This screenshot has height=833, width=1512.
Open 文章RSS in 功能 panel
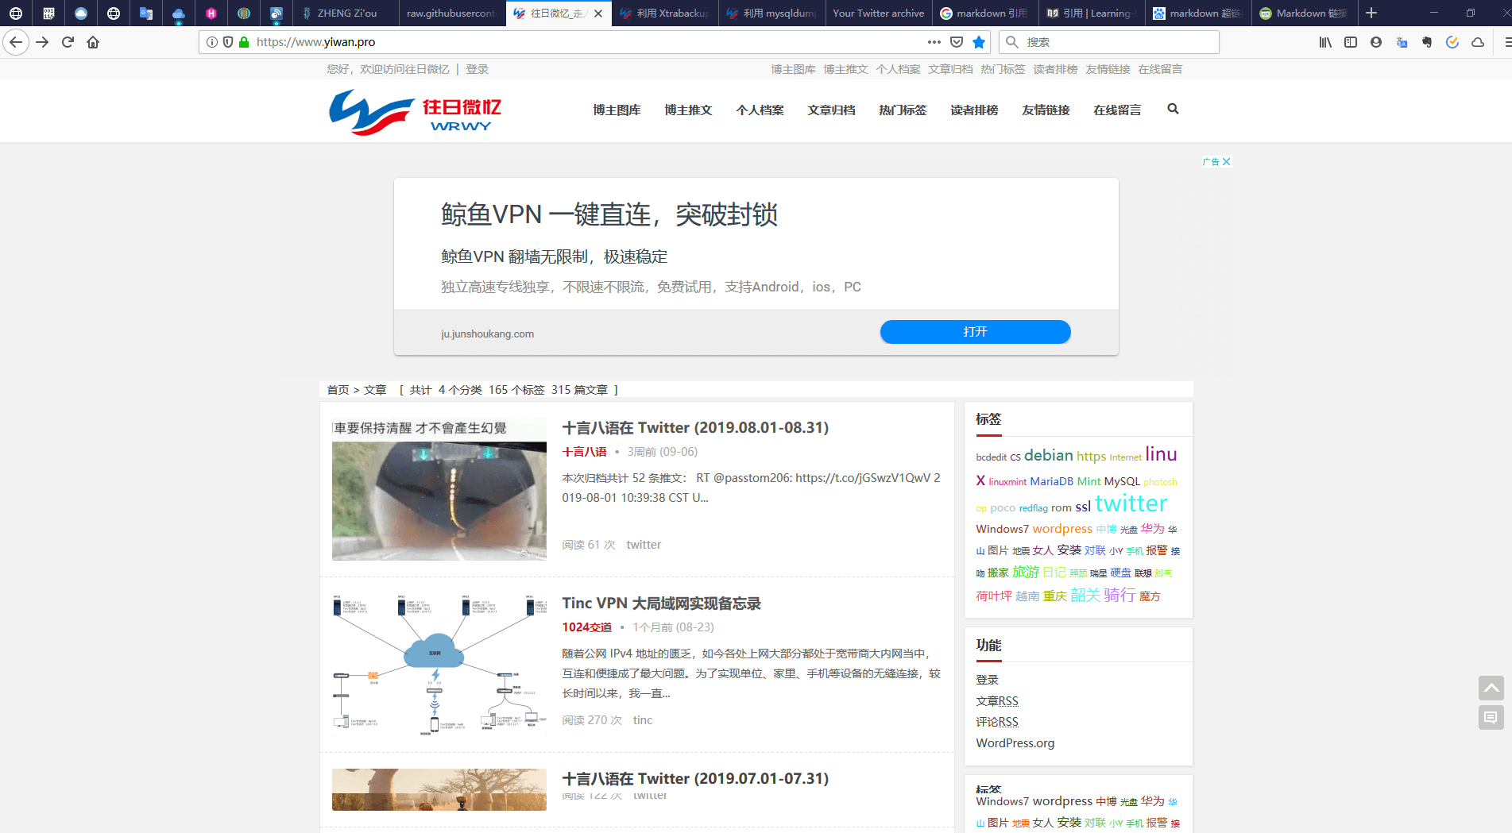[x=996, y=701]
